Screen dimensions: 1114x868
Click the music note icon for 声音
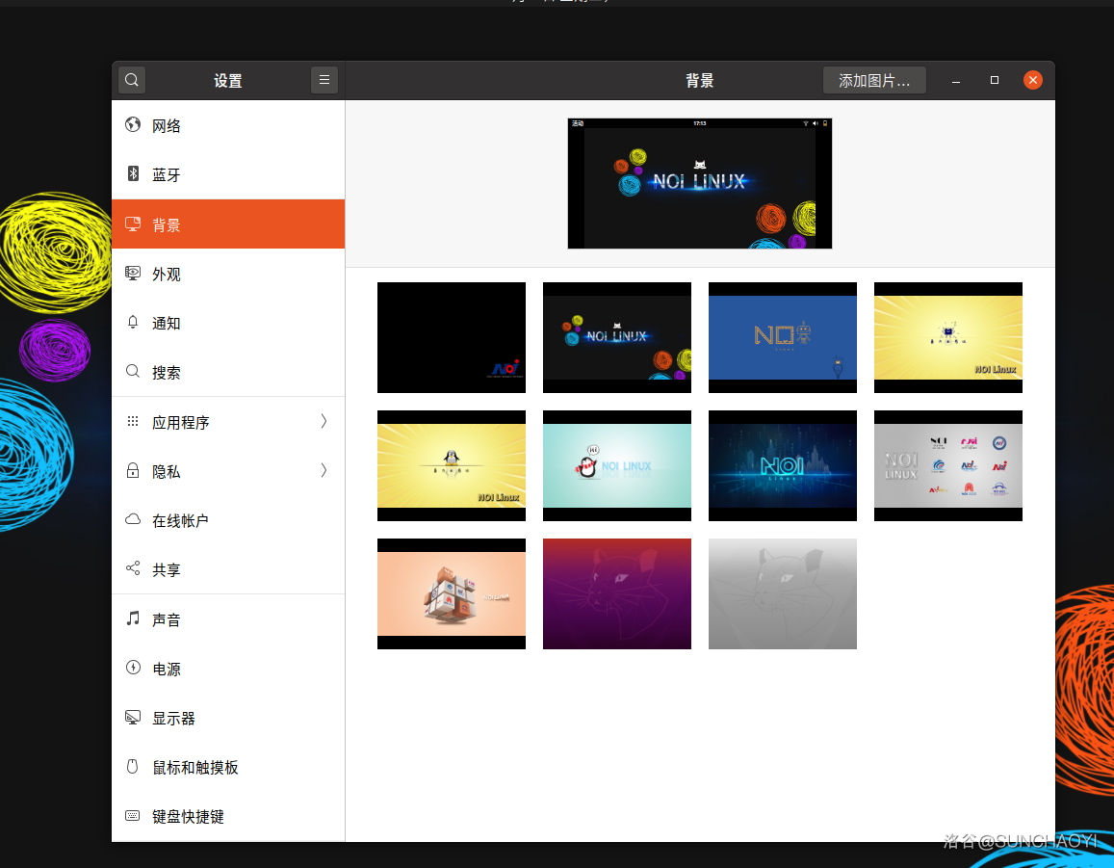tap(133, 618)
